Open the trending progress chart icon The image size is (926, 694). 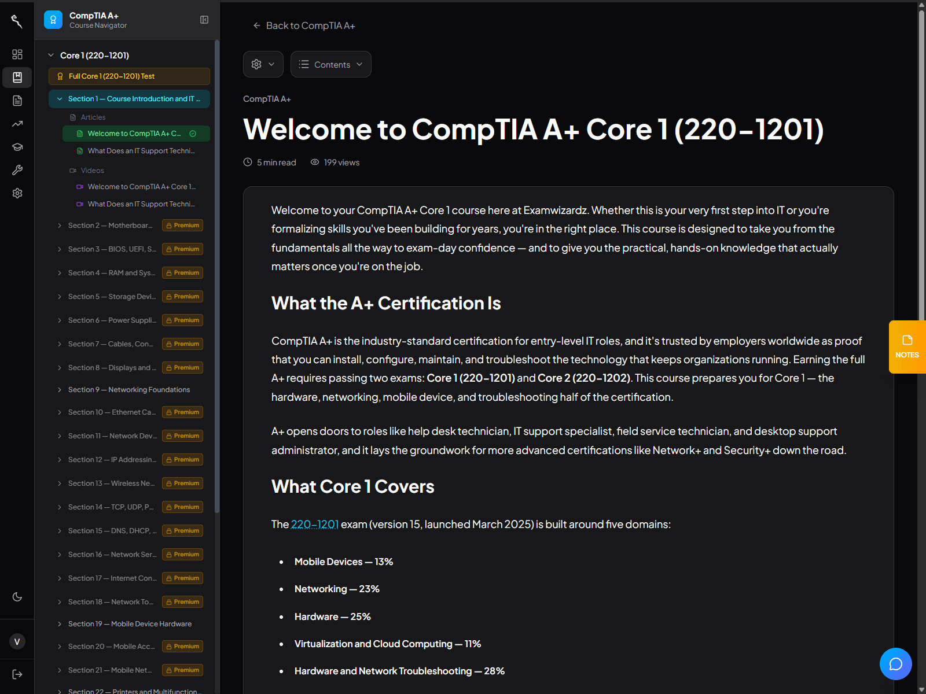pos(17,124)
